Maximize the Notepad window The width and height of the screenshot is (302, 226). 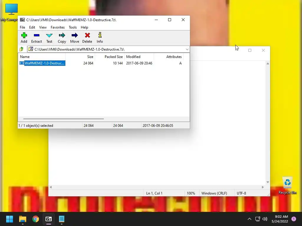[x=250, y=50]
